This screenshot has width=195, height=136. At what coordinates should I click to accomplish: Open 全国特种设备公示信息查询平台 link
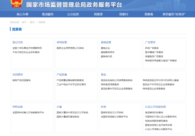(x=28, y=112)
